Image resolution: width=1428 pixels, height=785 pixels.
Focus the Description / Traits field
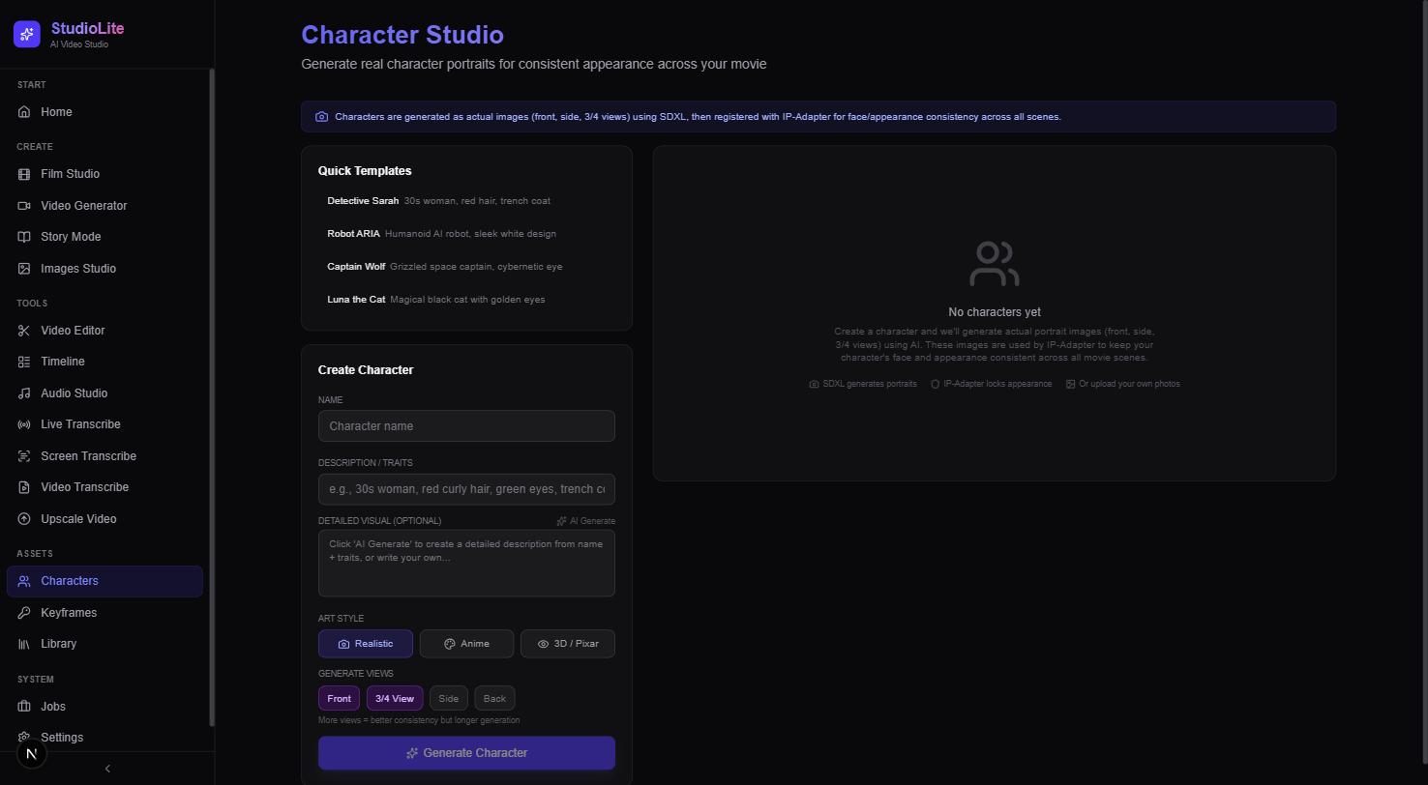point(466,489)
